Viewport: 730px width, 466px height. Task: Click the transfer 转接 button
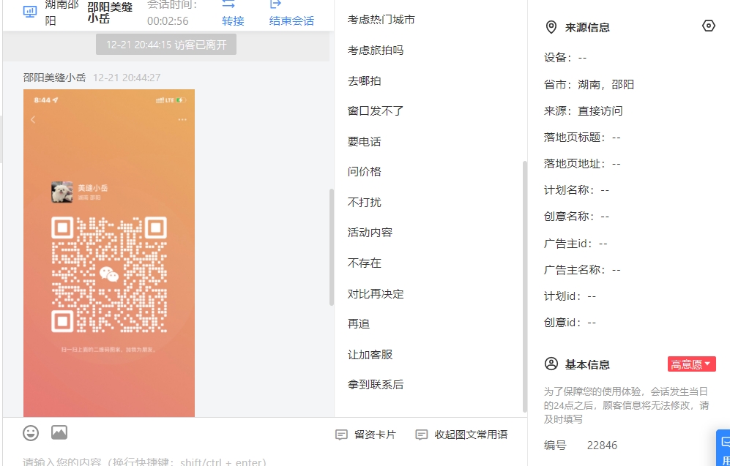[233, 13]
